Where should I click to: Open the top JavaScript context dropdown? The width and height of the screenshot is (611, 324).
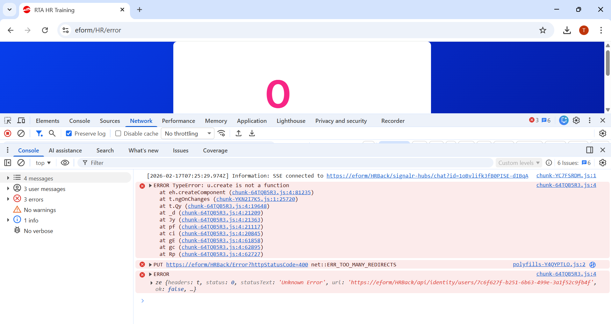(43, 163)
